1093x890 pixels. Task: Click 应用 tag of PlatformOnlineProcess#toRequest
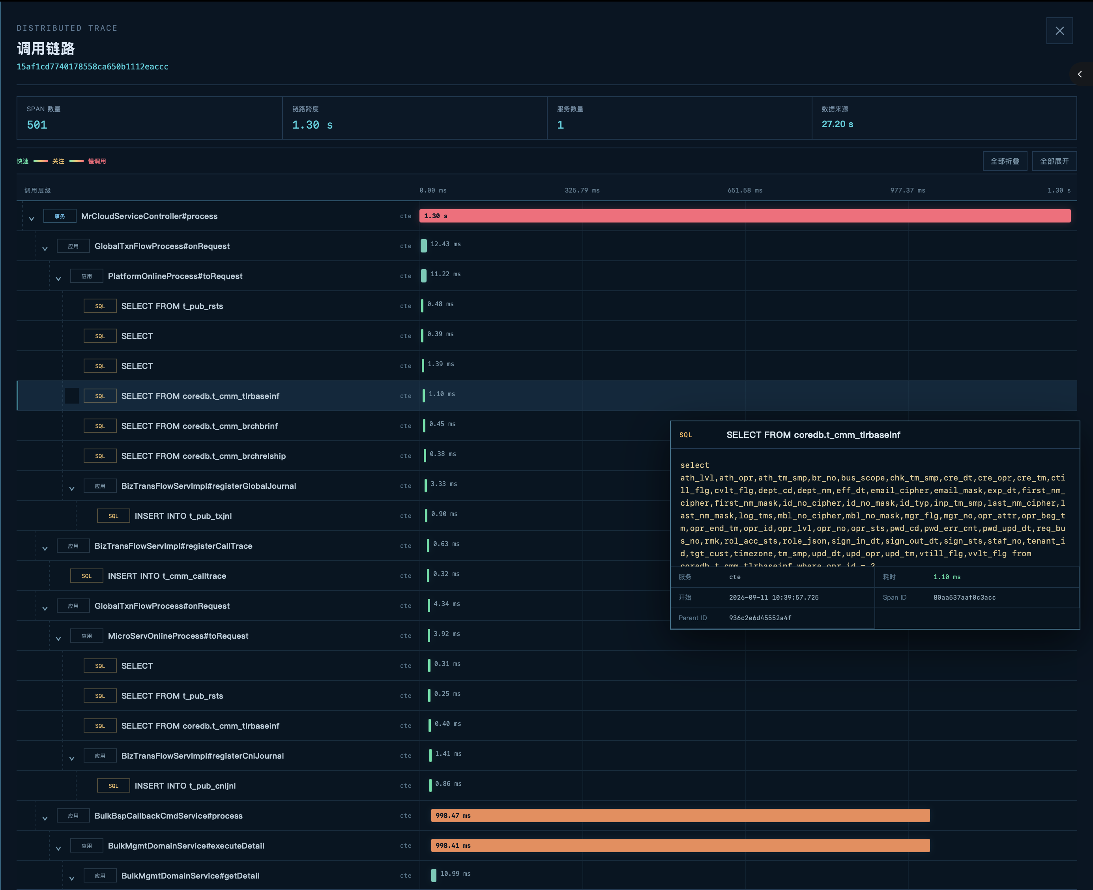(x=87, y=276)
